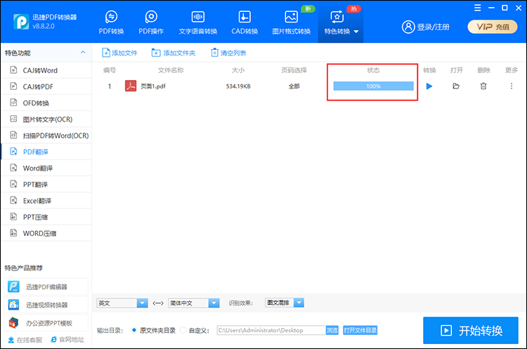
Task: Click the 状态 column header
Action: click(373, 70)
